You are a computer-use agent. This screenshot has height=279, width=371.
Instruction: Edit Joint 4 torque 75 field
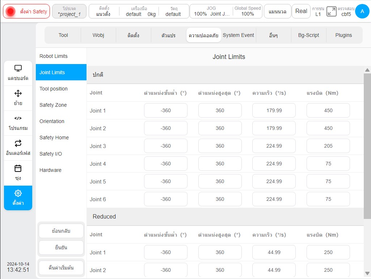[x=328, y=164]
